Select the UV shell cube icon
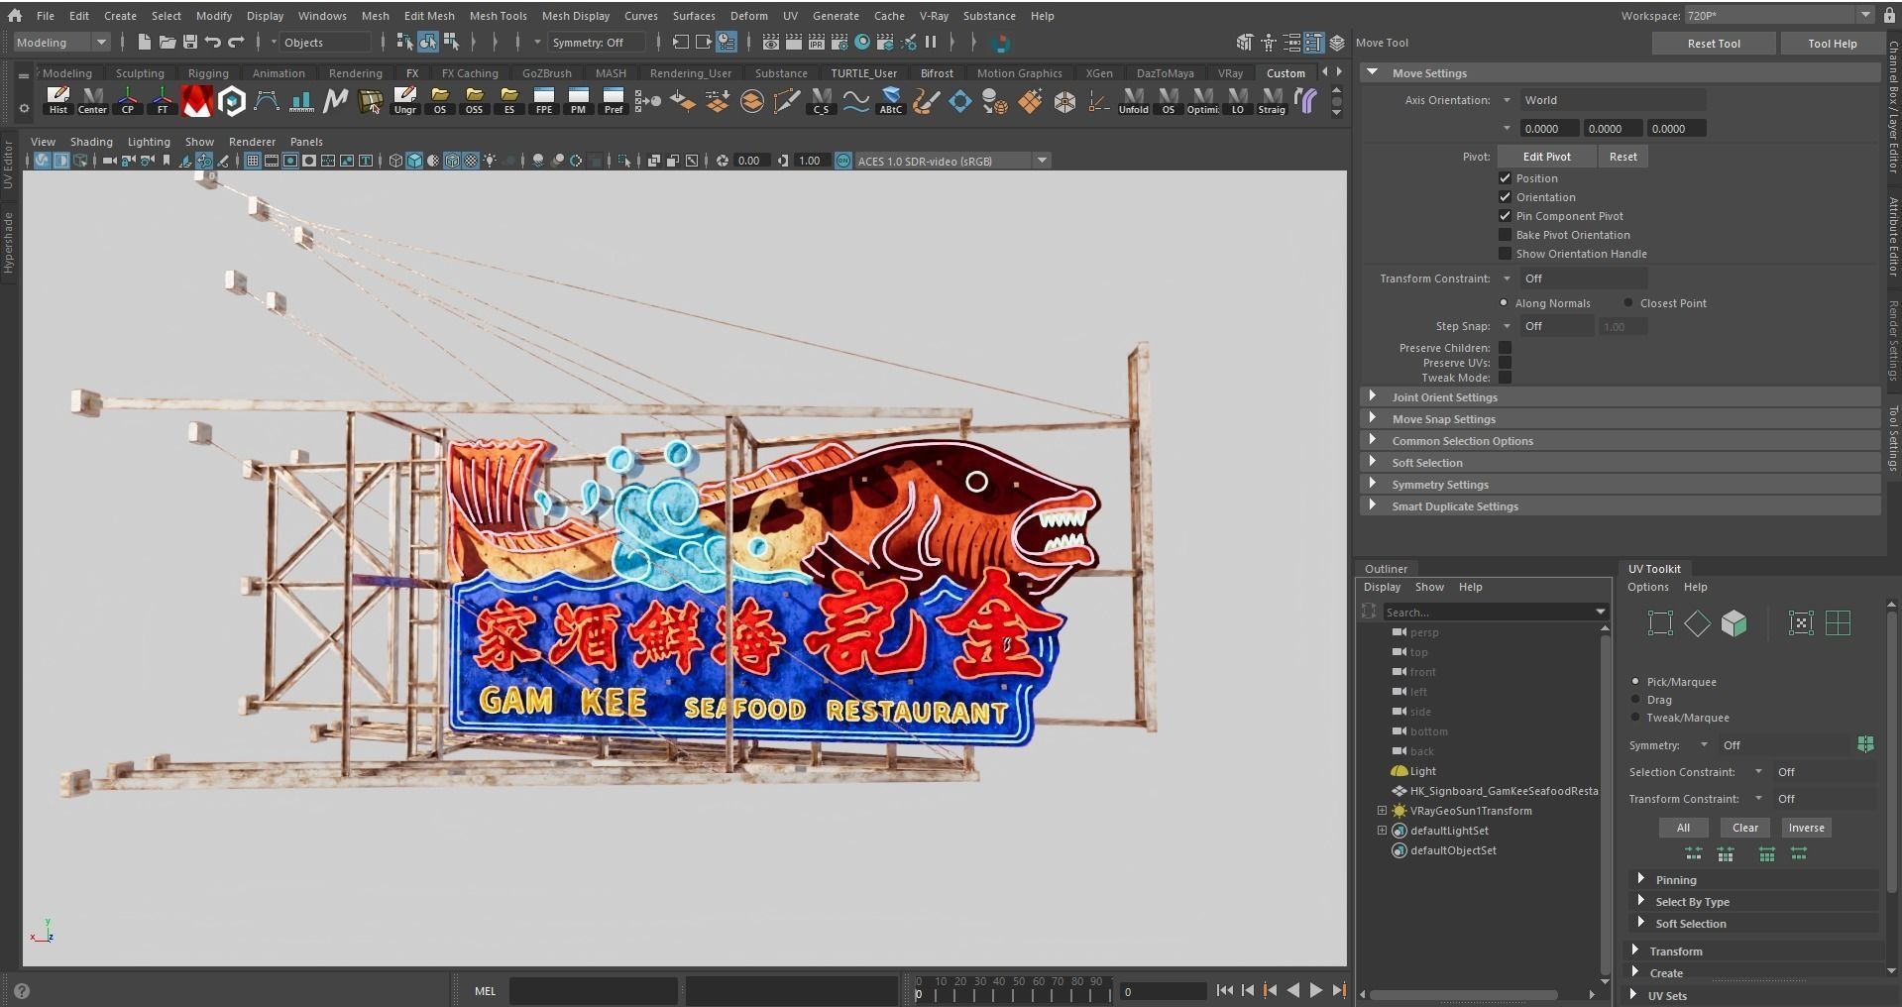This screenshot has width=1902, height=1007. 1734,623
